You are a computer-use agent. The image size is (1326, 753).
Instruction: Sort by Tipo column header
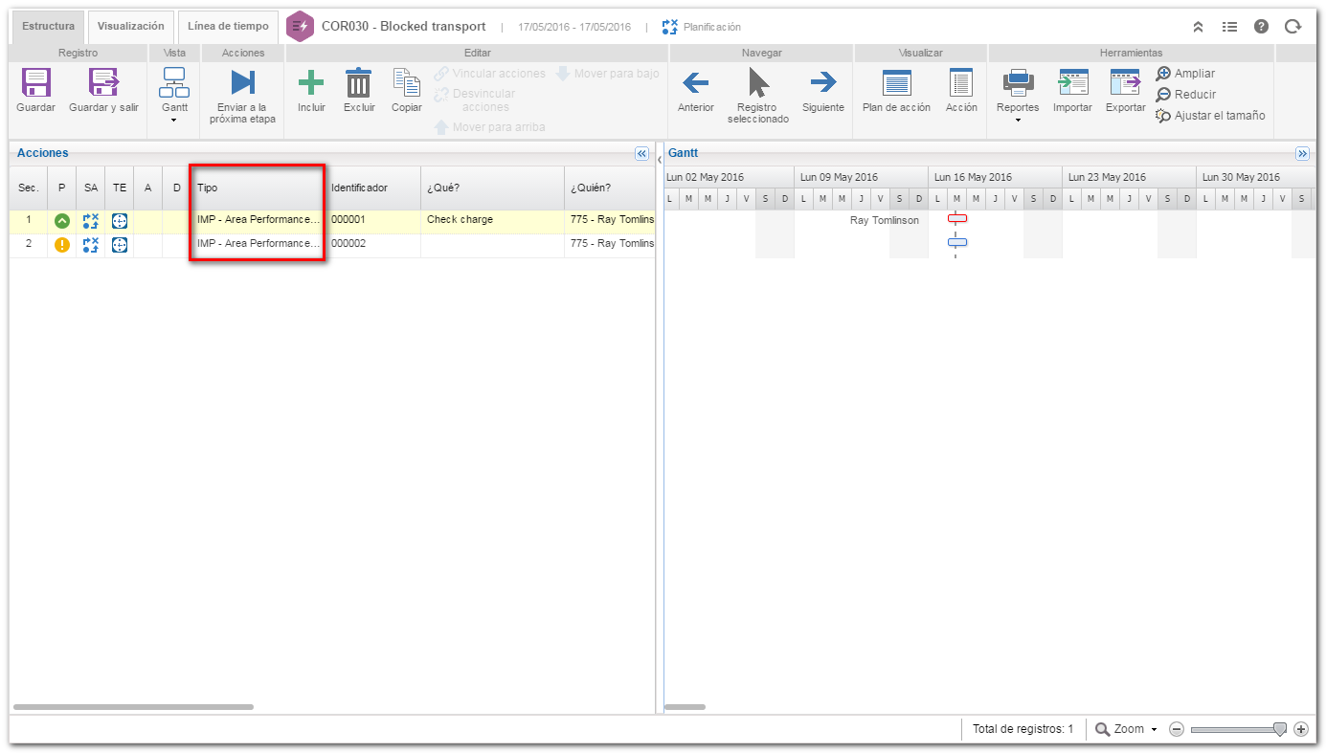(x=258, y=188)
